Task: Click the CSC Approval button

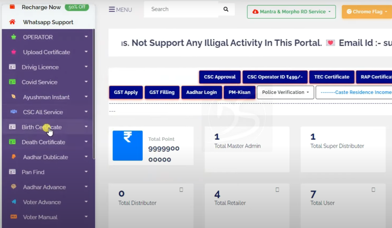Action: (220, 77)
